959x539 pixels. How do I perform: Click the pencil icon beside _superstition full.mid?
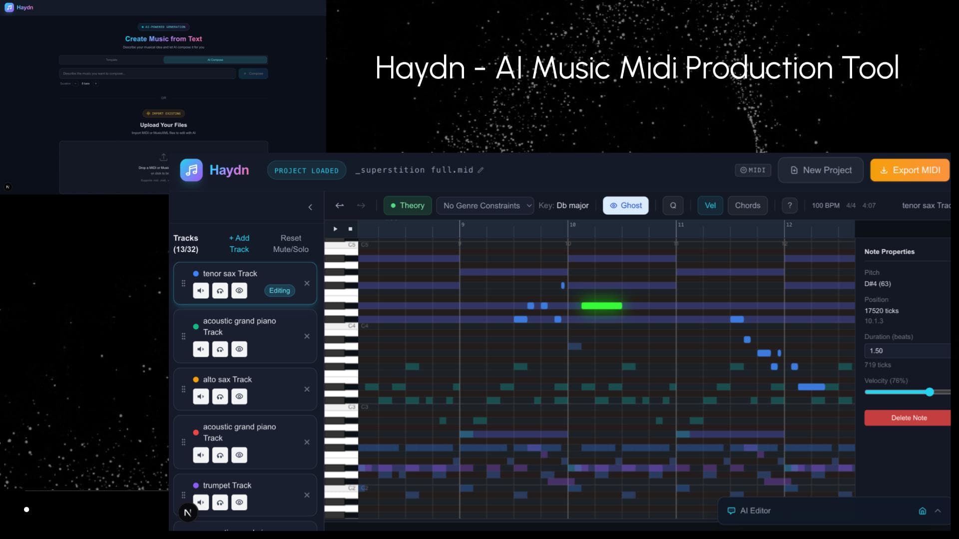(x=480, y=170)
